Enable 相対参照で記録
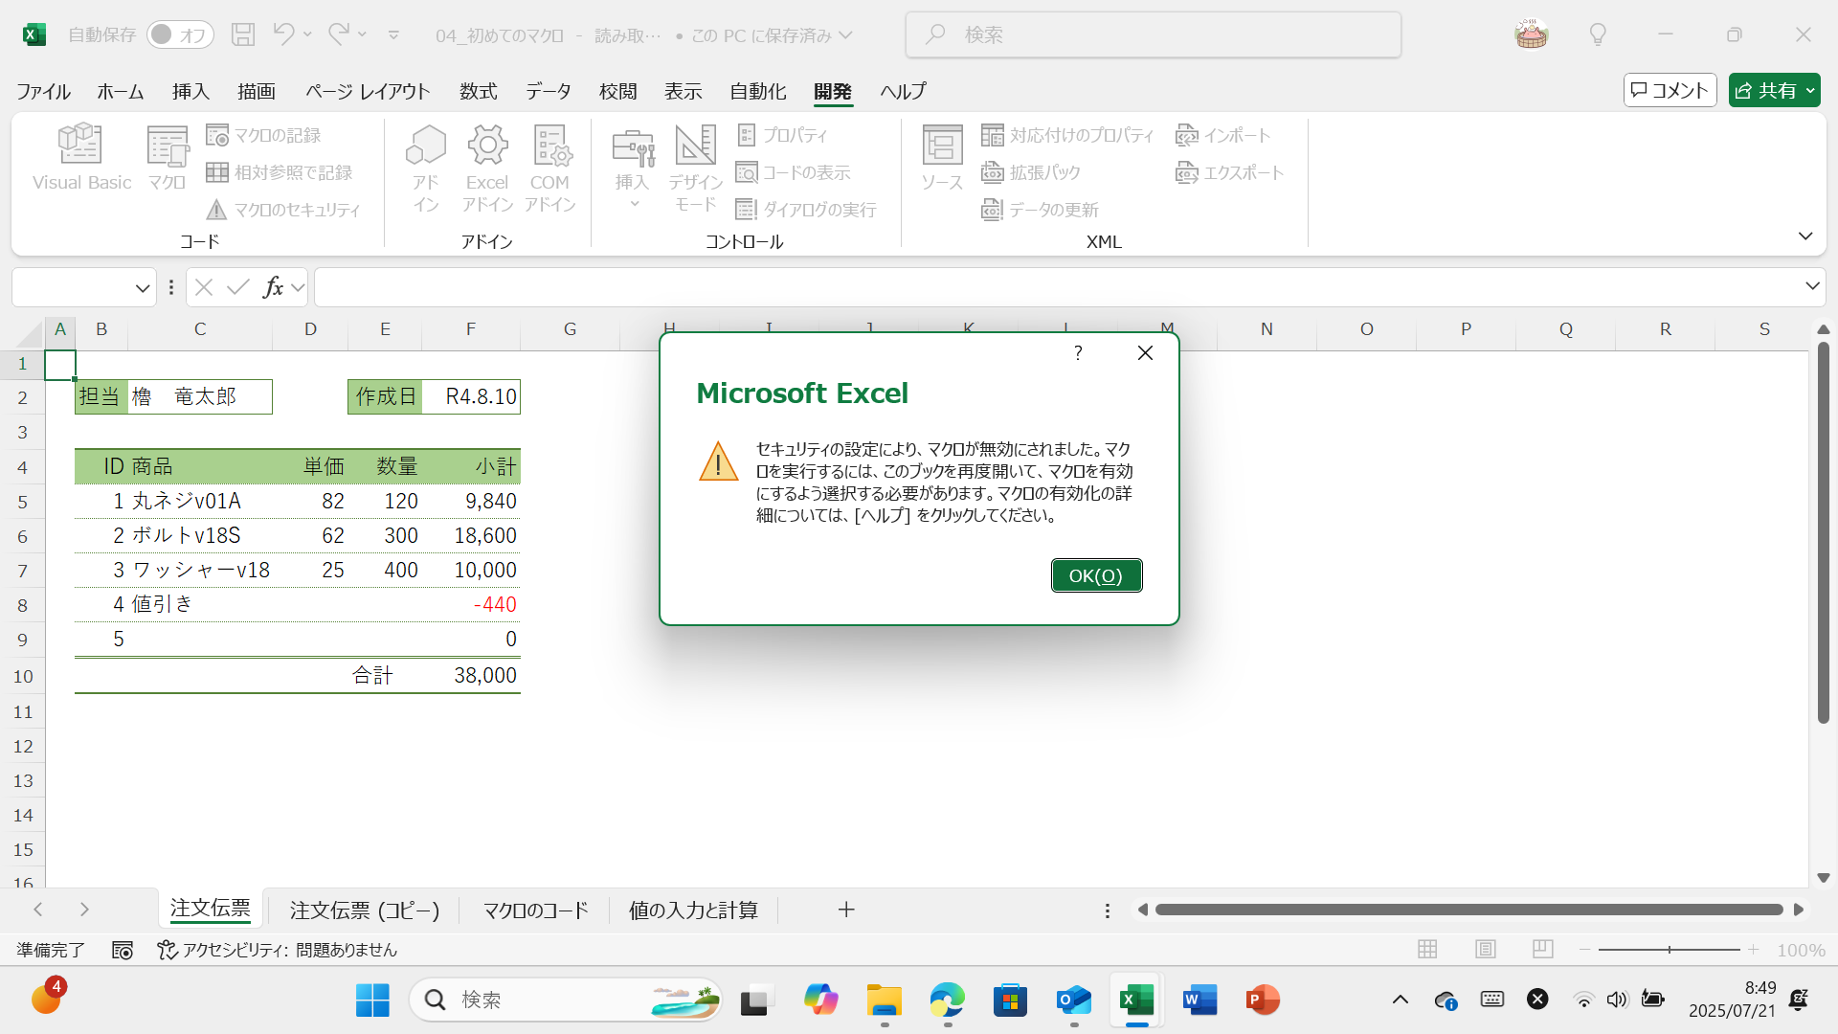 (280, 172)
